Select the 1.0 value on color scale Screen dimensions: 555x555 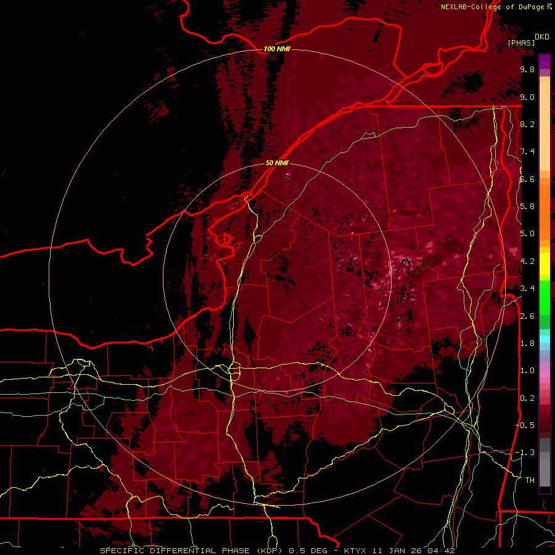tap(527, 371)
